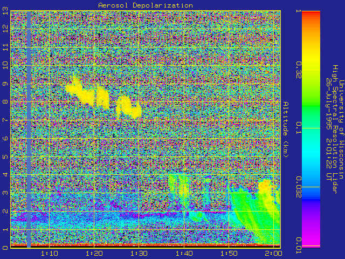The height and width of the screenshot is (259, 345).
Task: Click the '1:50' time axis label
Action: point(229,254)
